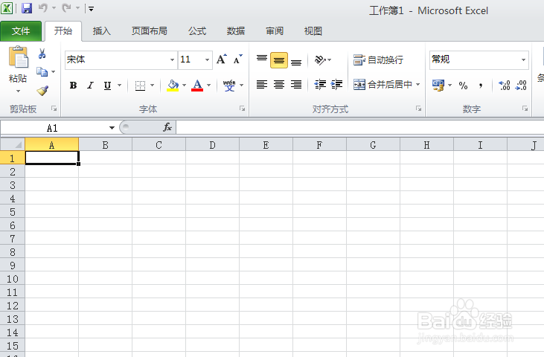Click the fx Insert Function button
The height and width of the screenshot is (357, 544).
coord(167,127)
